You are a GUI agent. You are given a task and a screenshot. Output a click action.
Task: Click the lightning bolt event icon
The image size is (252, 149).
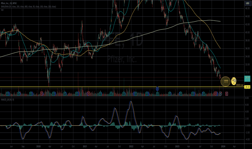pos(221,93)
